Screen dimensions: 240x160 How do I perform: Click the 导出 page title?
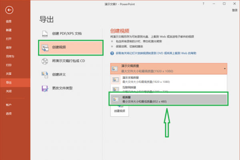[x=46, y=20]
